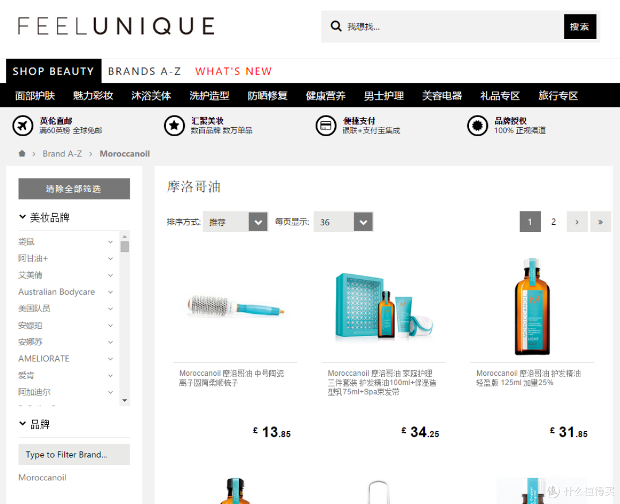Open the 家庭护理三件套装 product title
The image size is (620, 504).
coord(382,383)
